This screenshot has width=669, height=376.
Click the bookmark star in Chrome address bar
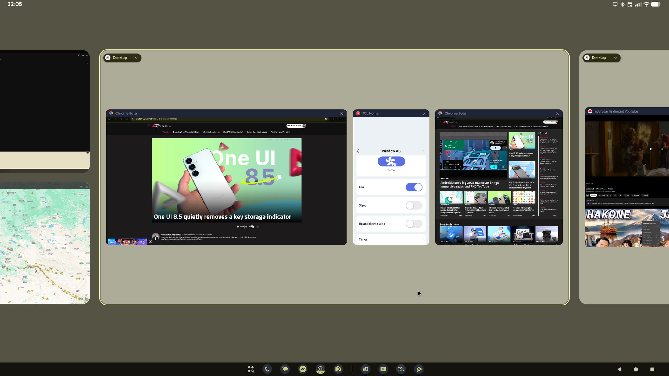(x=326, y=119)
